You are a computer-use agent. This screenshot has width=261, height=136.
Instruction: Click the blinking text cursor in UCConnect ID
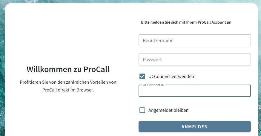(x=143, y=91)
